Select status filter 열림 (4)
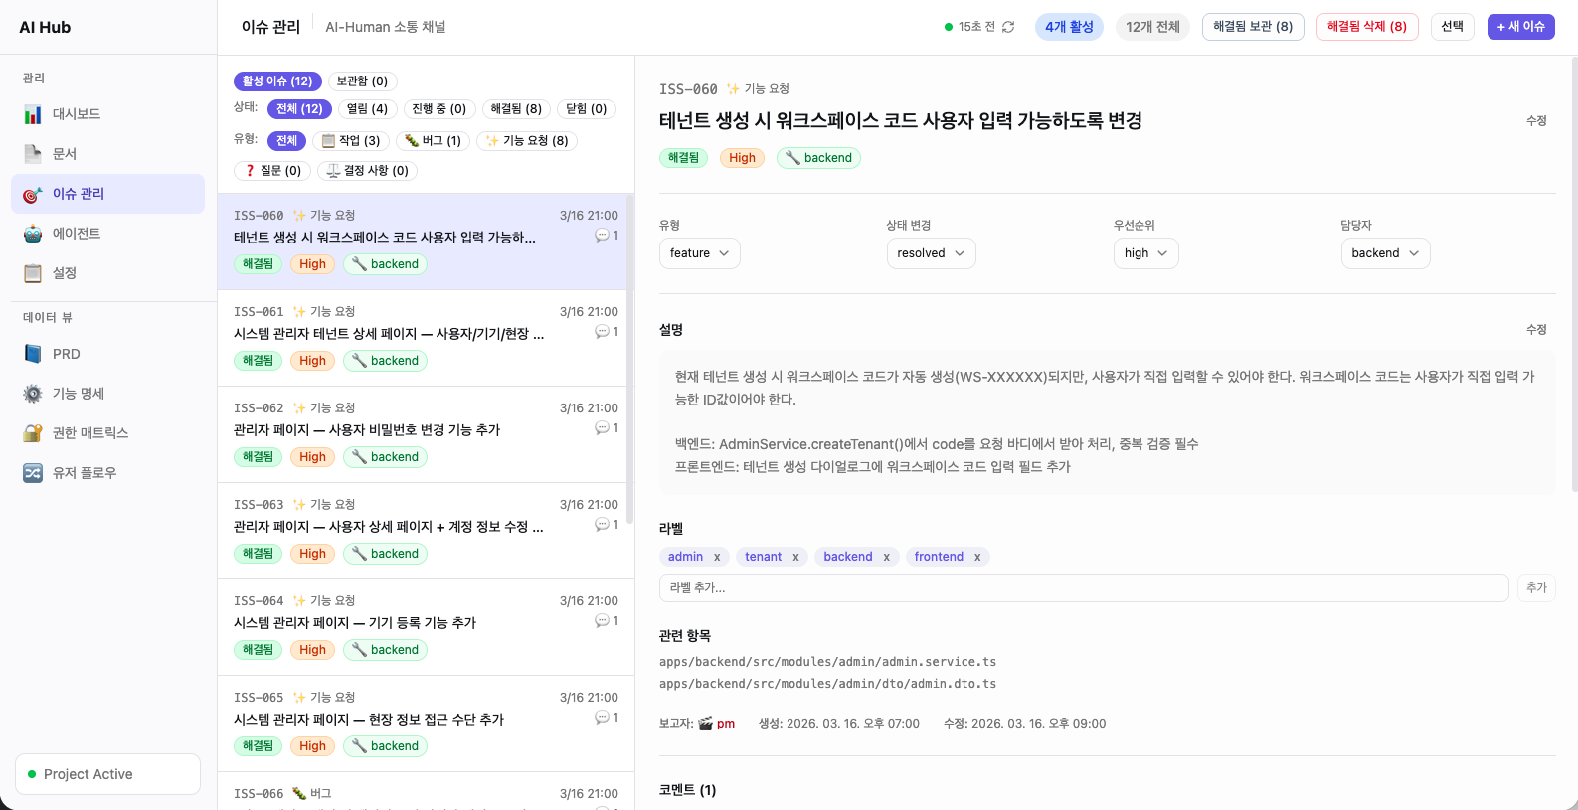The image size is (1578, 810). coord(367,109)
